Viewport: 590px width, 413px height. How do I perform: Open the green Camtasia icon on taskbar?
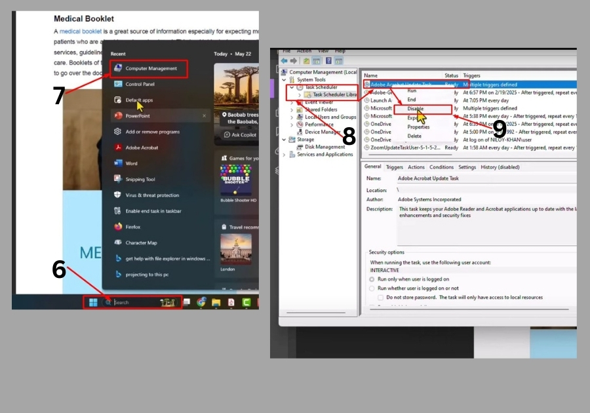point(246,302)
